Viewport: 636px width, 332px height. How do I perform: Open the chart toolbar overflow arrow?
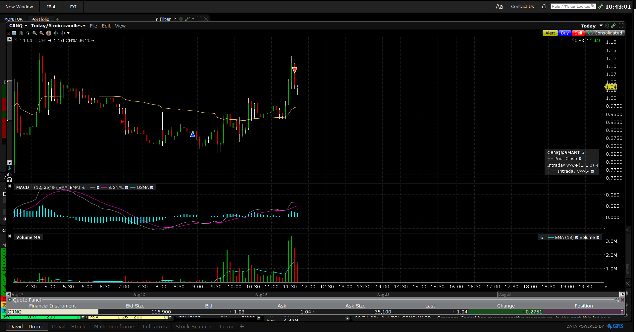click(68, 33)
